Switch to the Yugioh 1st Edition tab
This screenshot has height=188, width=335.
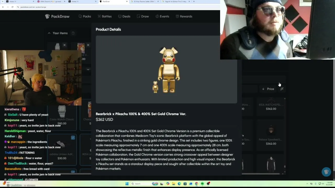tap(176, 2)
